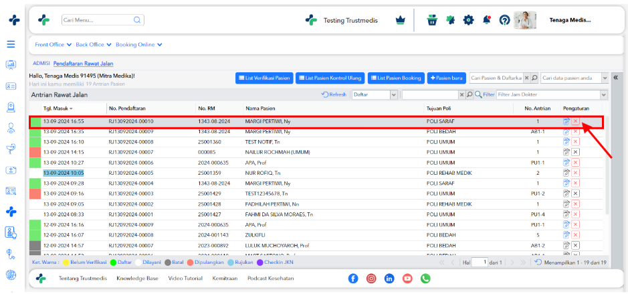This screenshot has width=628, height=294.
Task: Open the Filter Jam Dokter dropdown
Action: coord(552,94)
